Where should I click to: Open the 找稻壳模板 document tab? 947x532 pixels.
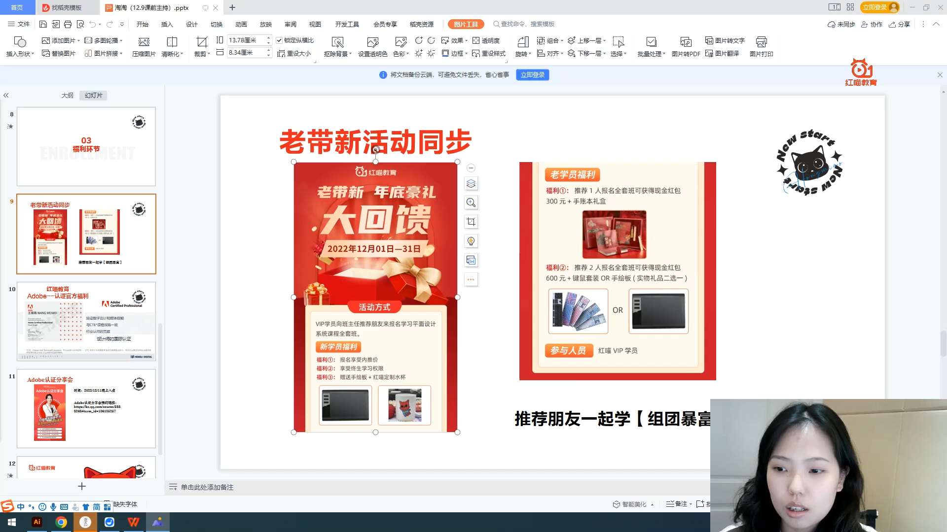tap(67, 7)
